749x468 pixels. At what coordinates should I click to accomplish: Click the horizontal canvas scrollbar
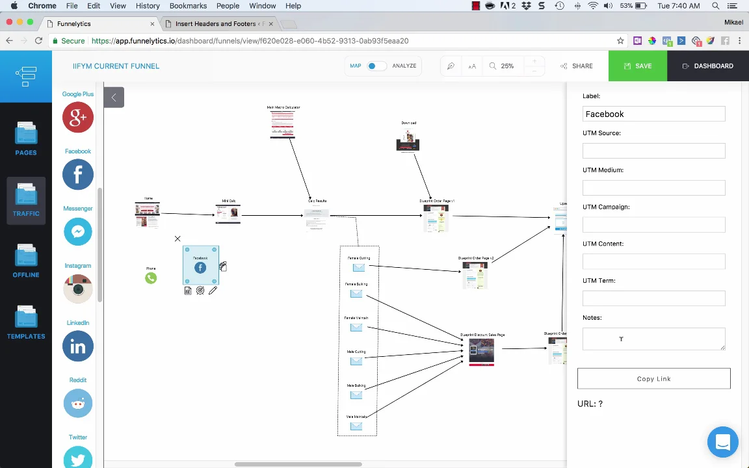[x=298, y=464]
